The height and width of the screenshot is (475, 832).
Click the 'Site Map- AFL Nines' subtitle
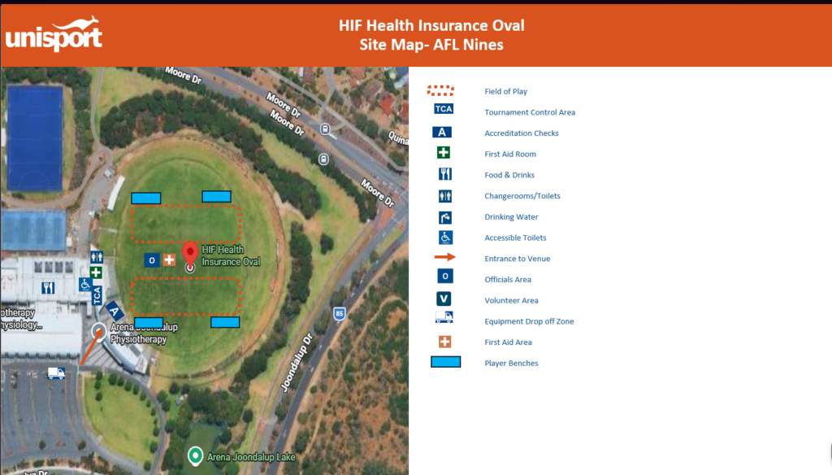(x=431, y=45)
